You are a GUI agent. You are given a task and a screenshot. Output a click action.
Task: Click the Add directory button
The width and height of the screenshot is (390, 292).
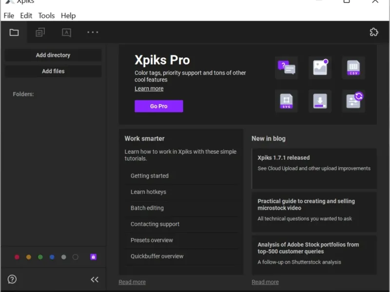tap(53, 55)
